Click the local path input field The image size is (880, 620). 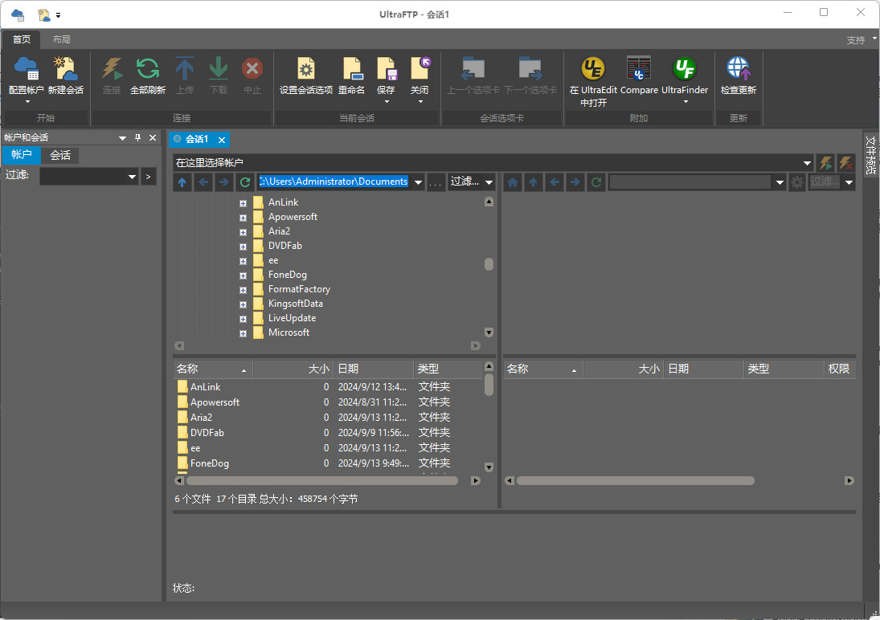click(x=334, y=182)
